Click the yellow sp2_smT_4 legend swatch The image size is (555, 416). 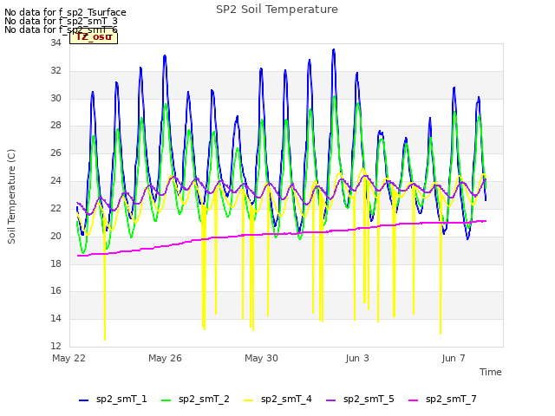point(249,400)
